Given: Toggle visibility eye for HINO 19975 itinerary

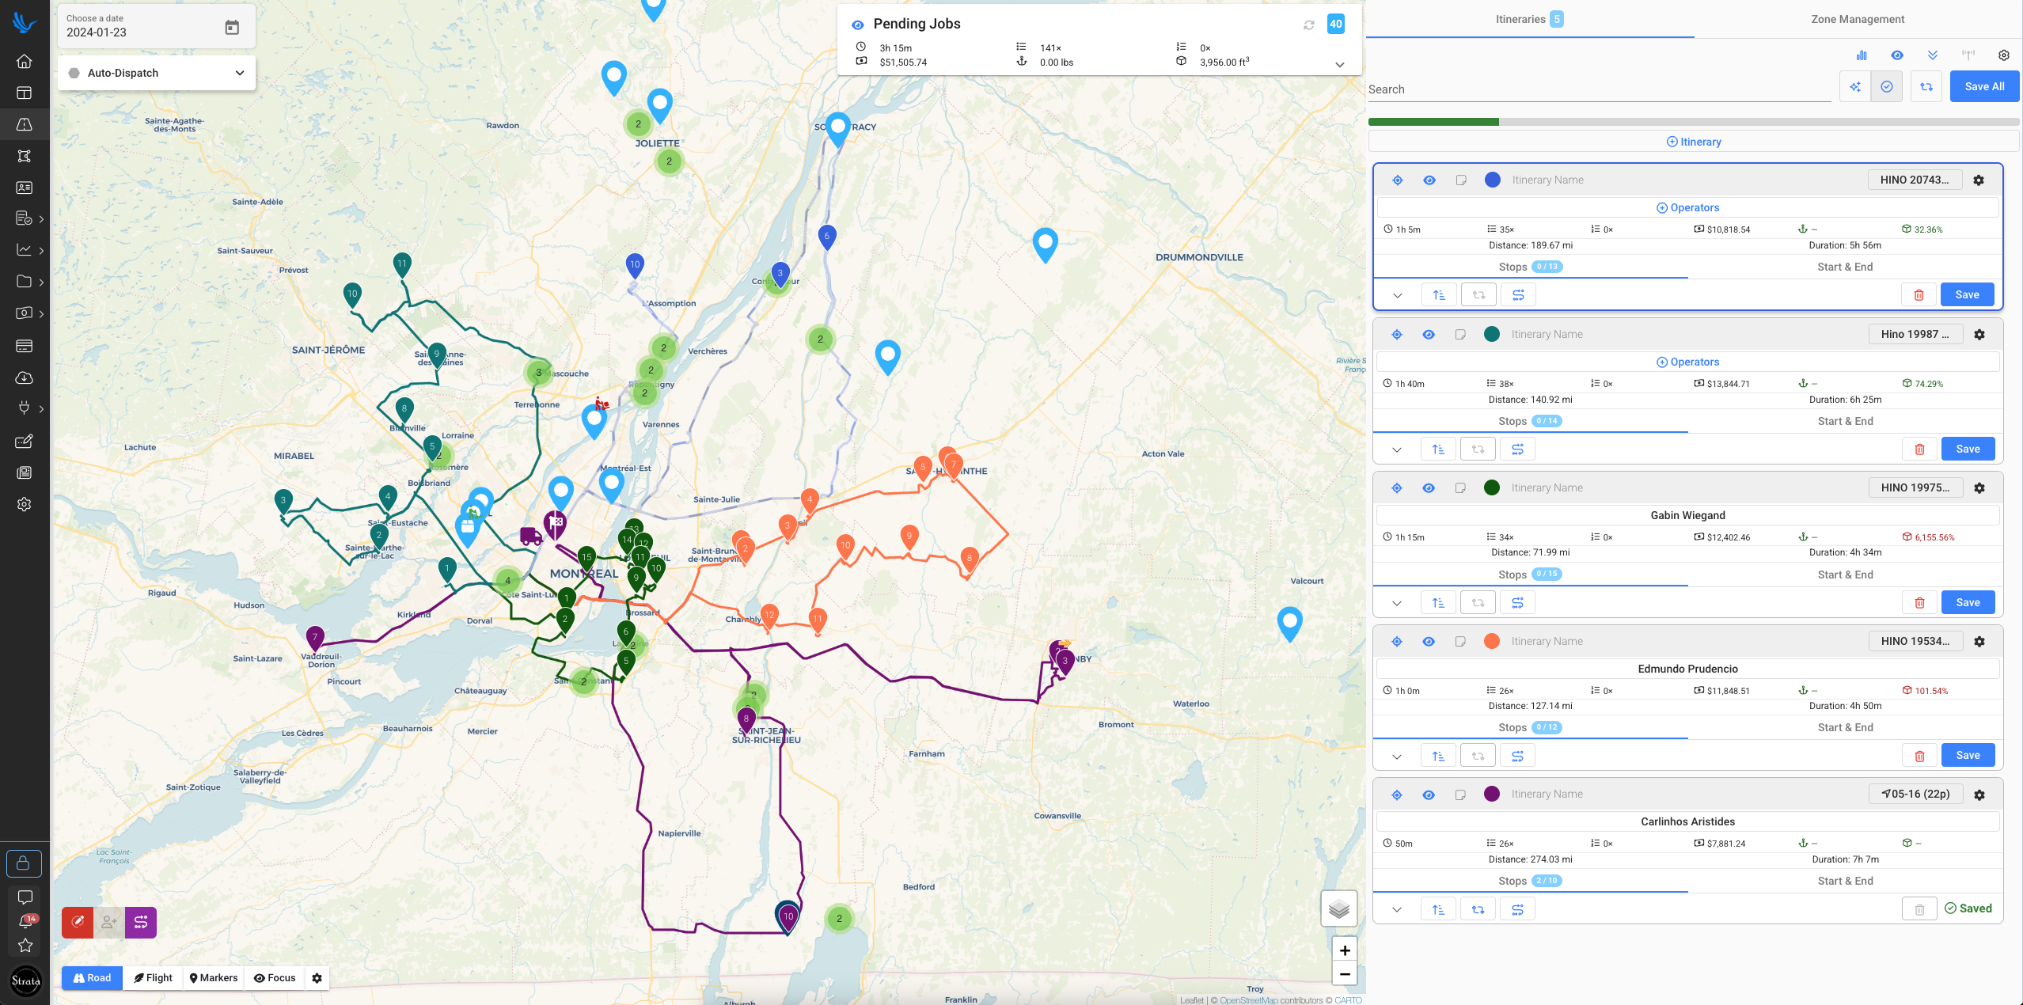Looking at the screenshot, I should click(x=1428, y=487).
